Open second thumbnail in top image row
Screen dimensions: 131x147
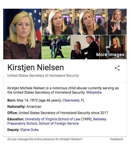click(x=58, y=22)
